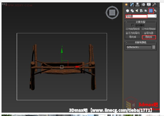Switch to the Modify panel tab
The height and width of the screenshot is (116, 164).
click(x=132, y=5)
